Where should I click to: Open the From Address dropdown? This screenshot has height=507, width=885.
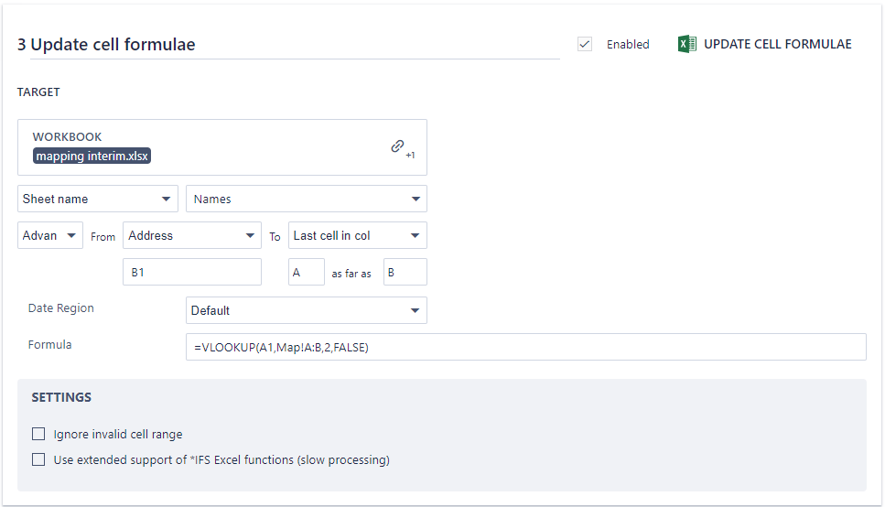tap(191, 235)
